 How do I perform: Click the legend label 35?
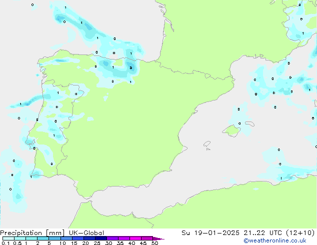pos(120,243)
